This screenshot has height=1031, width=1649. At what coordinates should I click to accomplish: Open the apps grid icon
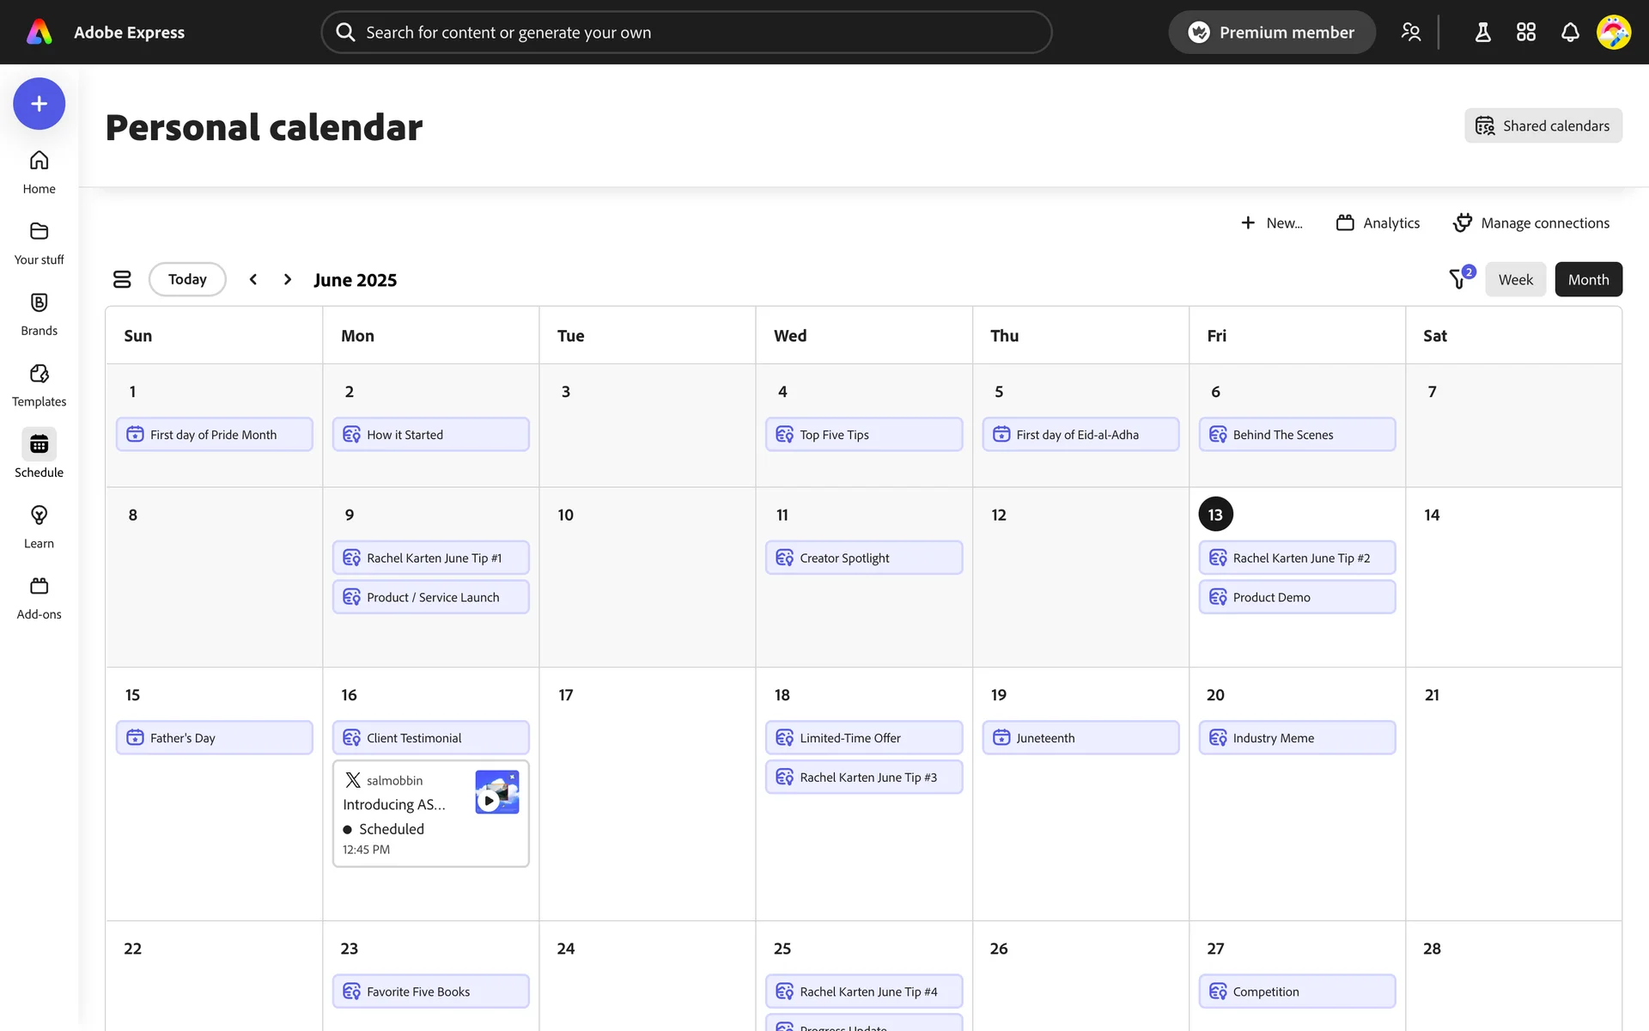(x=1525, y=33)
